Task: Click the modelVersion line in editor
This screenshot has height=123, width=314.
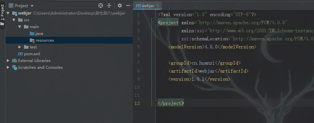Action: tap(212, 47)
